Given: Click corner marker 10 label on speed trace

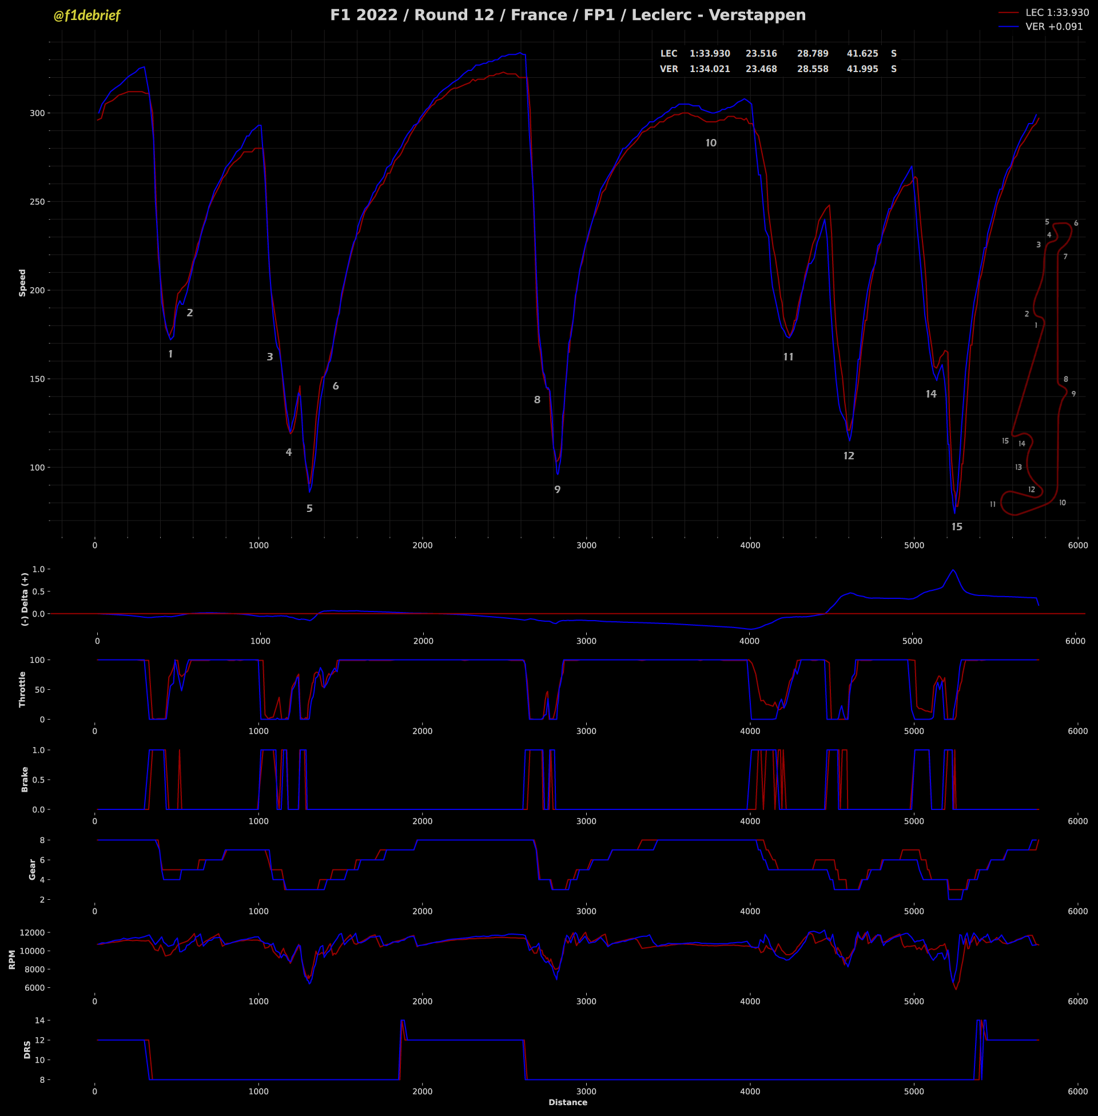Looking at the screenshot, I should click(710, 143).
